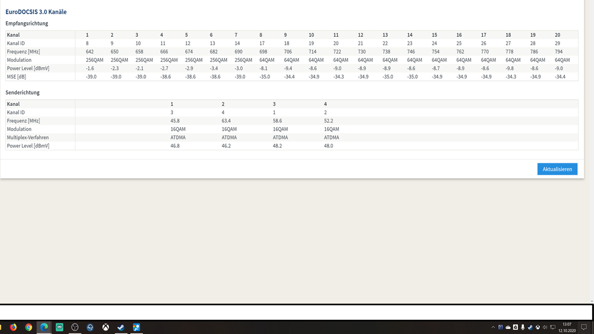Show hidden system tray icons chevron
594x334 pixels.
(493, 327)
